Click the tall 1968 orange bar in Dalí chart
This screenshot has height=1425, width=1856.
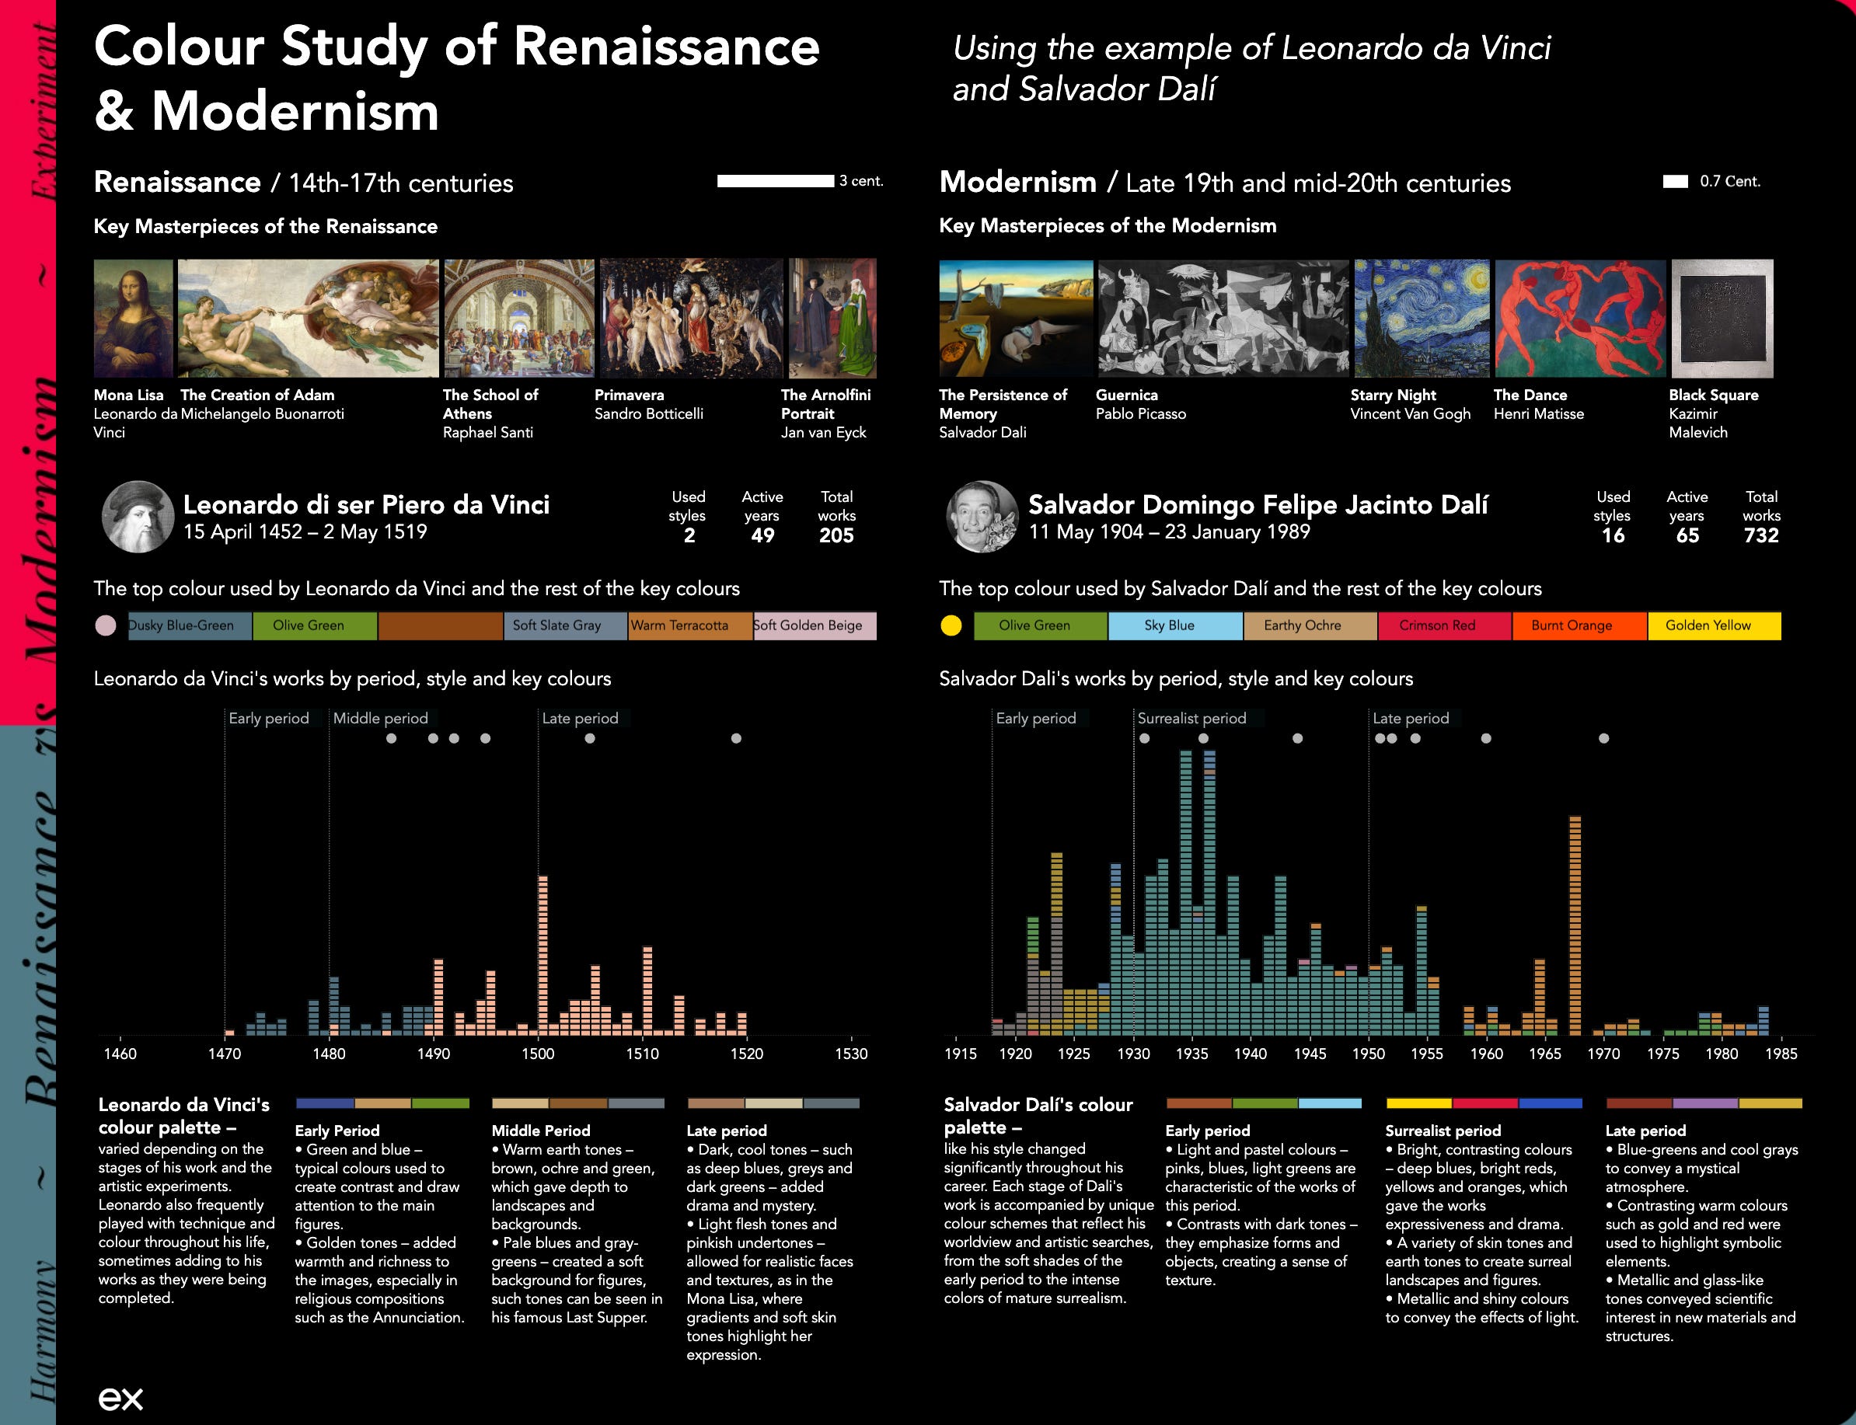pyautogui.click(x=1575, y=925)
